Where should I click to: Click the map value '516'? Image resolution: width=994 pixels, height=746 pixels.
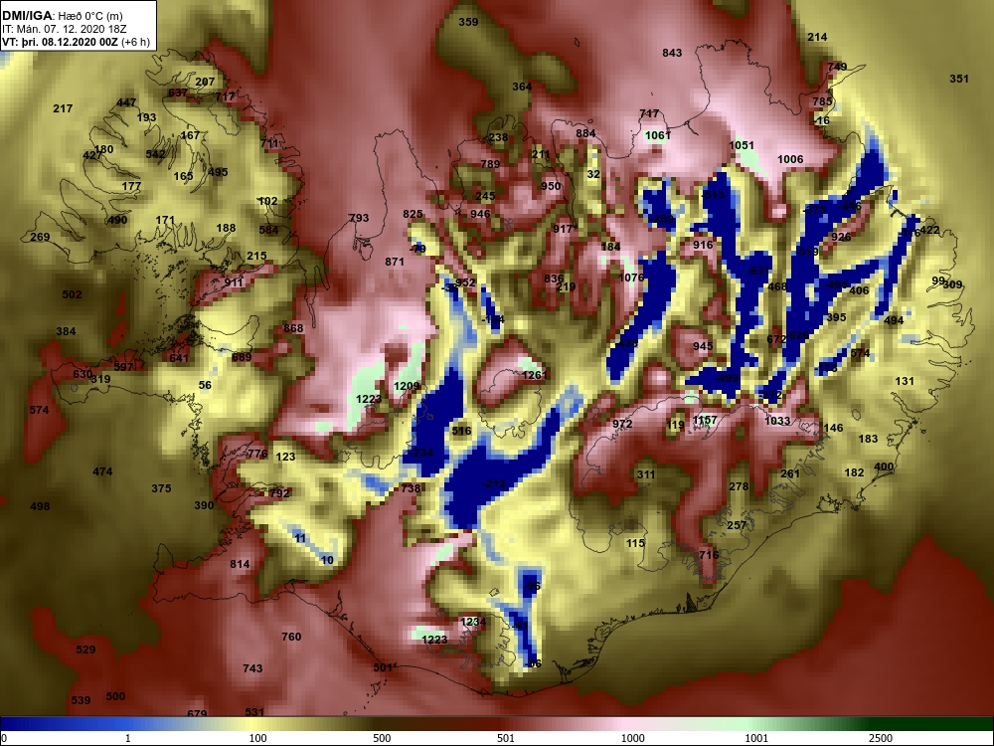[461, 431]
